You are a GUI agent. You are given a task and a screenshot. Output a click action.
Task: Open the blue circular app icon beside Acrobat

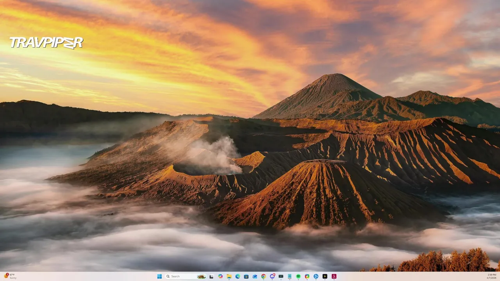tap(316, 276)
